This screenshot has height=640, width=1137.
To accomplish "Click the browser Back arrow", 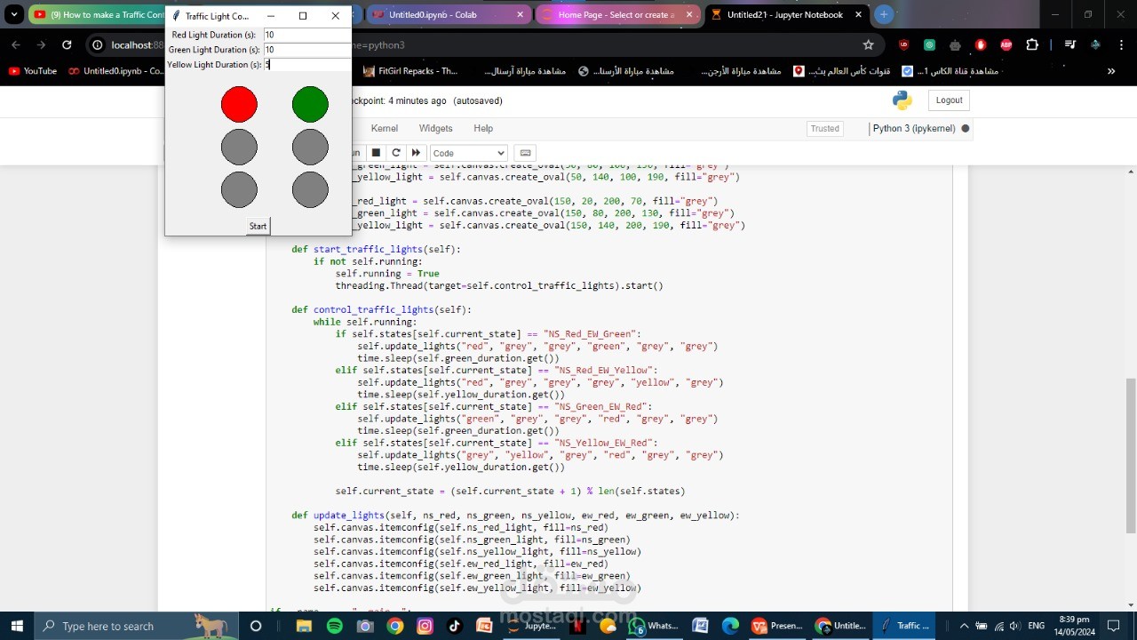I will [x=16, y=44].
